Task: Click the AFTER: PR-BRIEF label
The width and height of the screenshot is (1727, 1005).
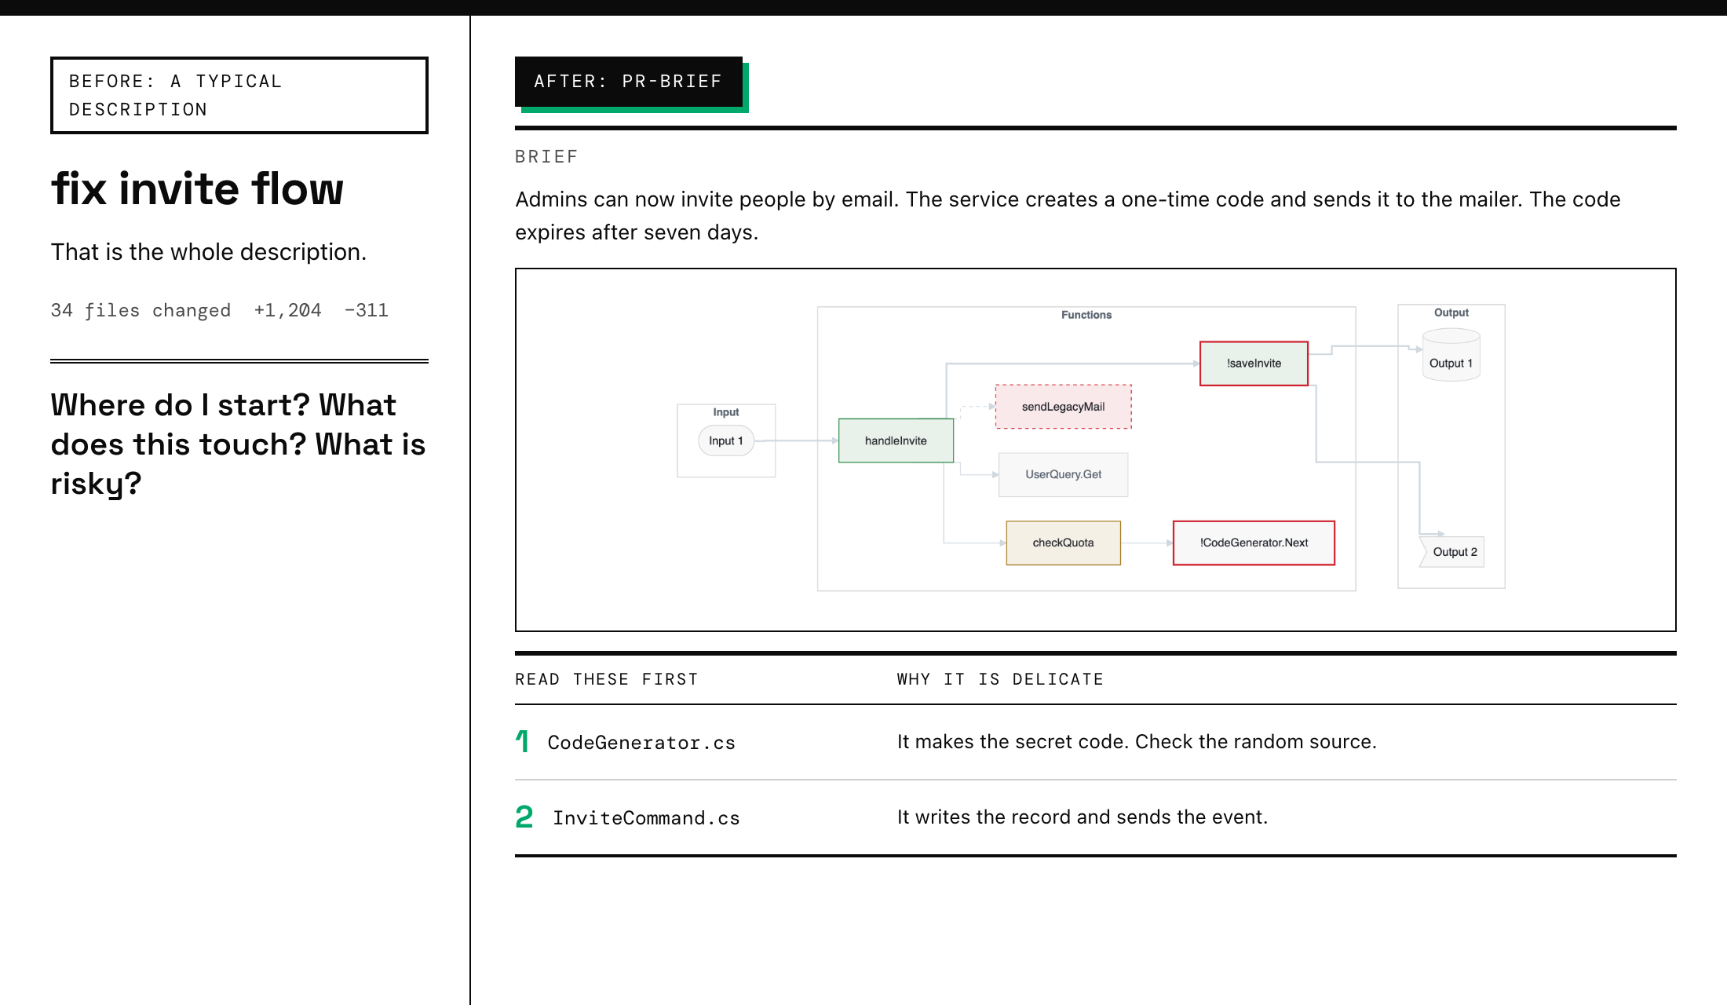Action: pos(629,82)
